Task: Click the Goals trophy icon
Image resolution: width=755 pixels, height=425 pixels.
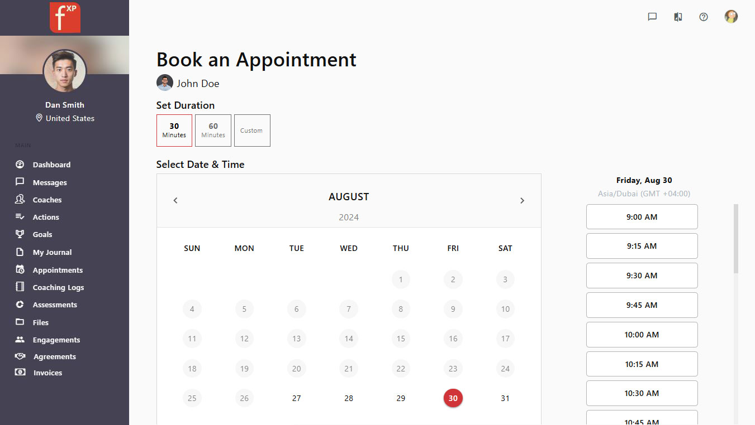Action: [x=20, y=234]
